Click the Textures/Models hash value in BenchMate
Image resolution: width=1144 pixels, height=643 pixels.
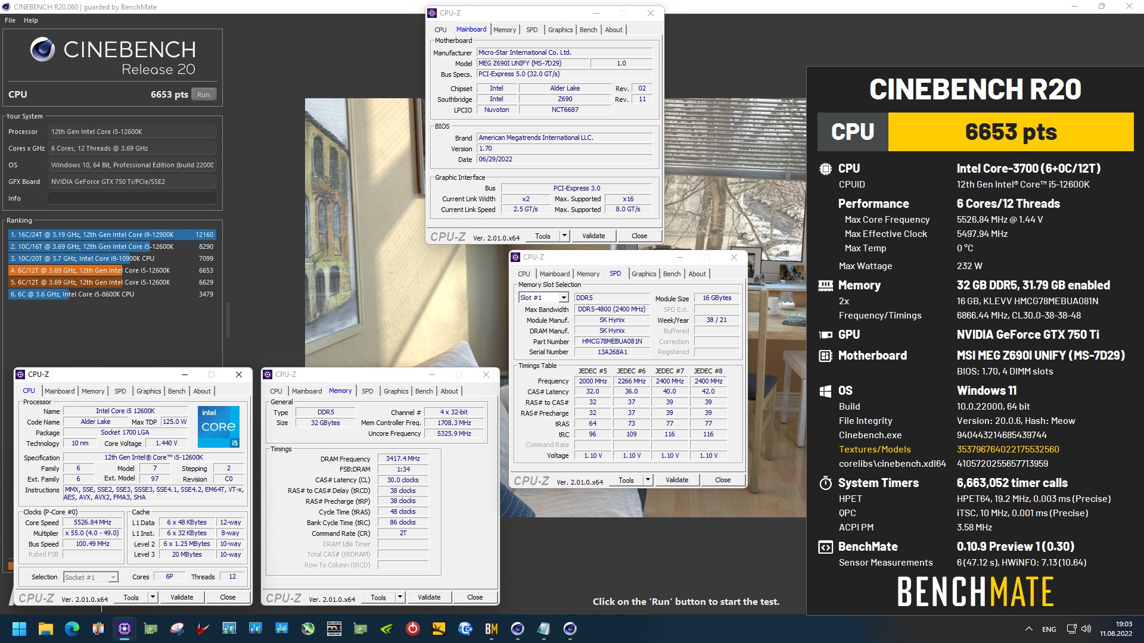point(1008,450)
